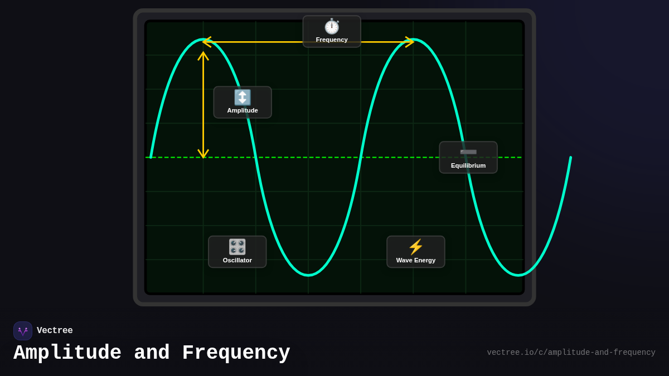
Task: Click the Oscillator four-arrows icon
Action: [x=237, y=247]
